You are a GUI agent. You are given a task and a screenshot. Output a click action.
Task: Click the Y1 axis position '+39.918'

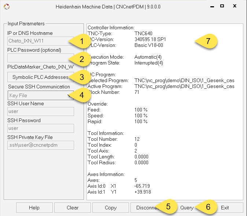(143, 192)
